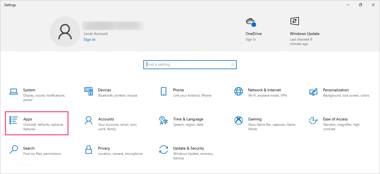
Task: Select the Devices category title
Action: click(x=105, y=90)
